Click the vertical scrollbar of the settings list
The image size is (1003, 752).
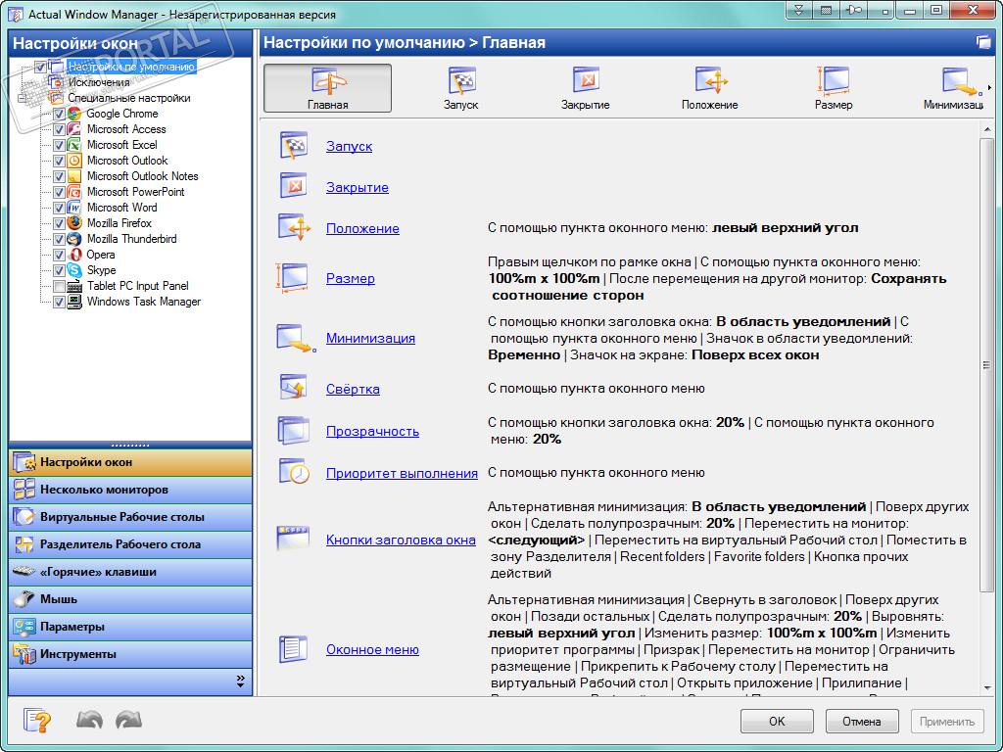click(x=985, y=364)
